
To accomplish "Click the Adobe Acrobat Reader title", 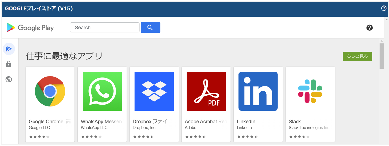I will (206, 122).
